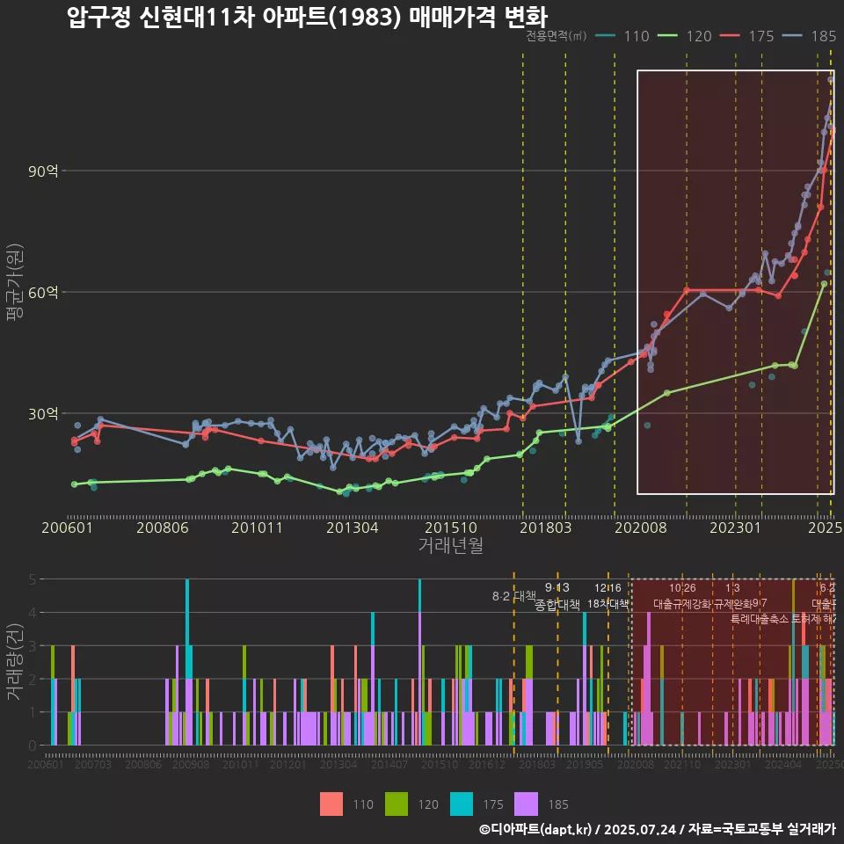Select the 175 line key in the top legend
The height and width of the screenshot is (844, 844).
point(730,36)
